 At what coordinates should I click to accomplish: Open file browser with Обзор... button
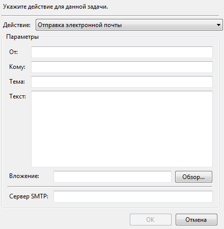(193, 177)
